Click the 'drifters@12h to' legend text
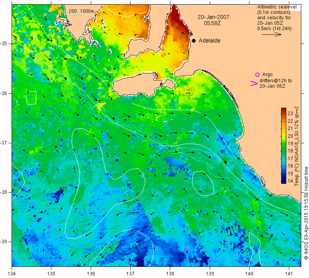This screenshot has width=309, height=278. point(275,81)
